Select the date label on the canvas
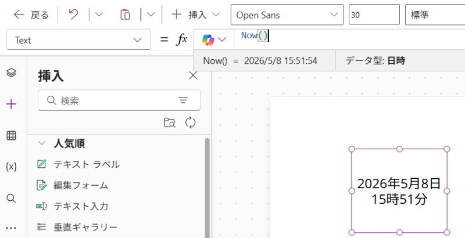 pos(399,191)
